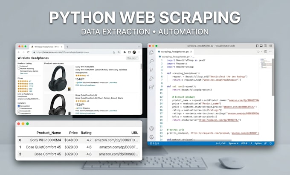
Task: Open the Sony WH-1000XM4 product title
Action: 85,67
